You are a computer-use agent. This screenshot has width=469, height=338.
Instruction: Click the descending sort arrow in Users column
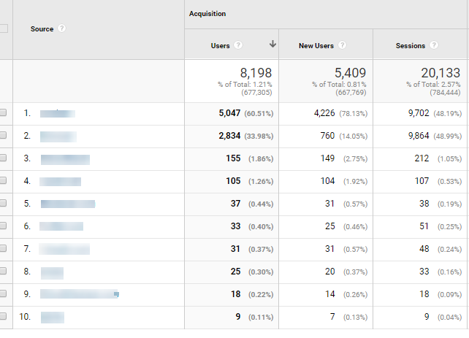[x=272, y=45]
